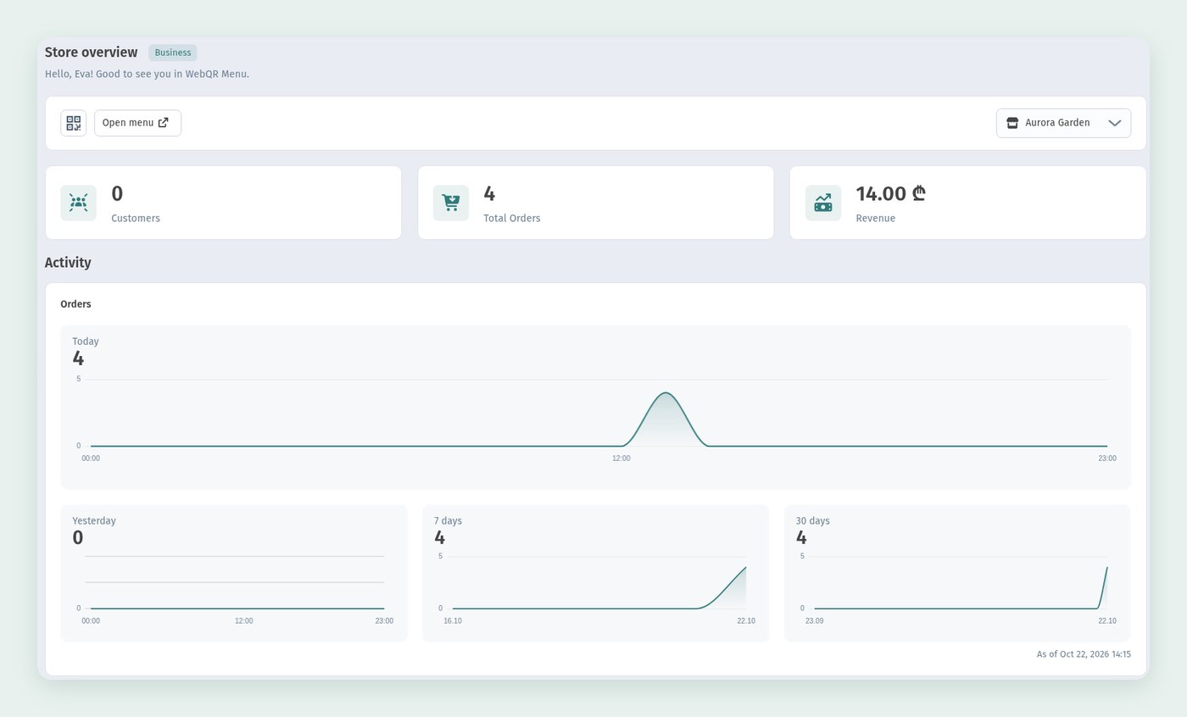Click the "Total Orders" label
Screen dimensions: 1187x717
pos(512,219)
